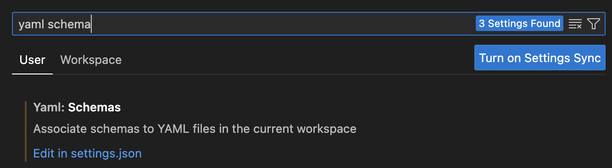This screenshot has height=168, width=612.
Task: Click the modified indicator bar beside Yaml: Schemas
Action: [26, 131]
